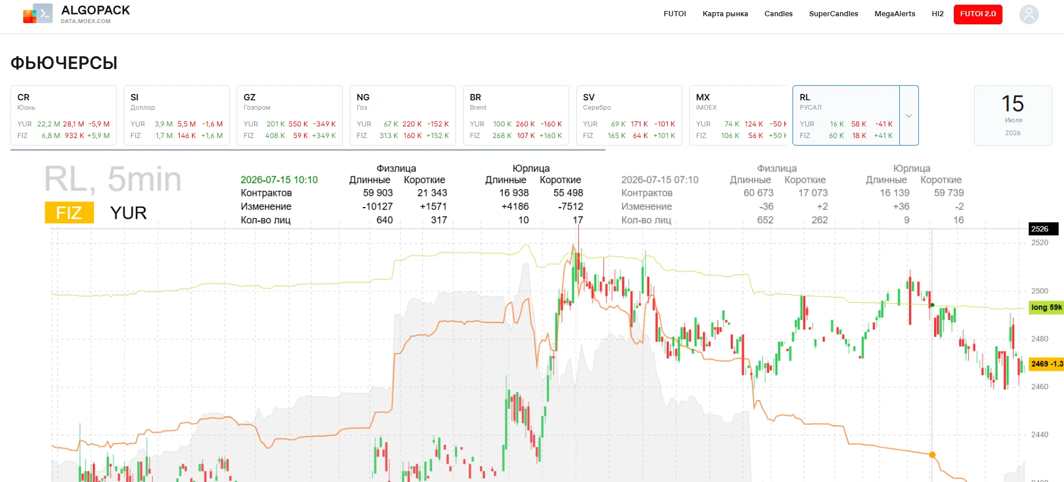This screenshot has height=482, width=1064.
Task: Pick the NG Газ futures card
Action: point(403,115)
